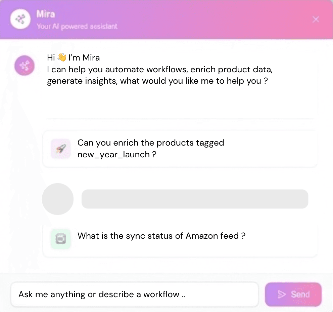Click the Mira title text in the header
The image size is (333, 312).
[x=46, y=14]
